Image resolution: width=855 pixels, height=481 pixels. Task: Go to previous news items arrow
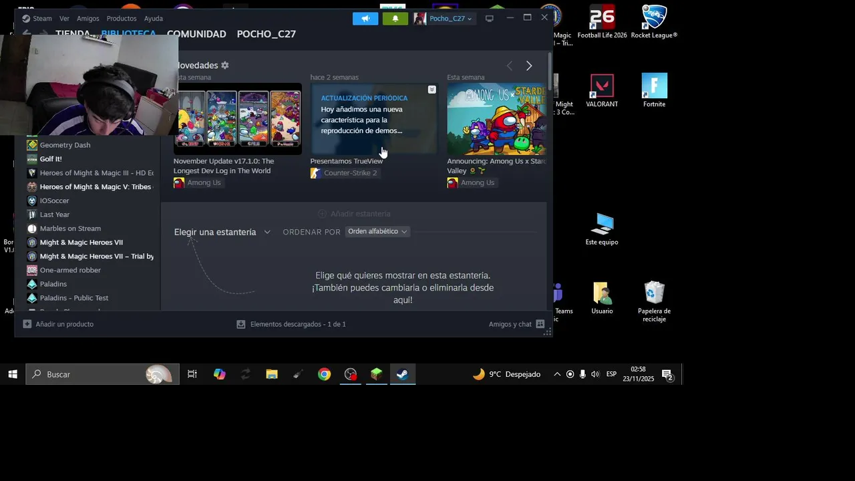click(510, 65)
